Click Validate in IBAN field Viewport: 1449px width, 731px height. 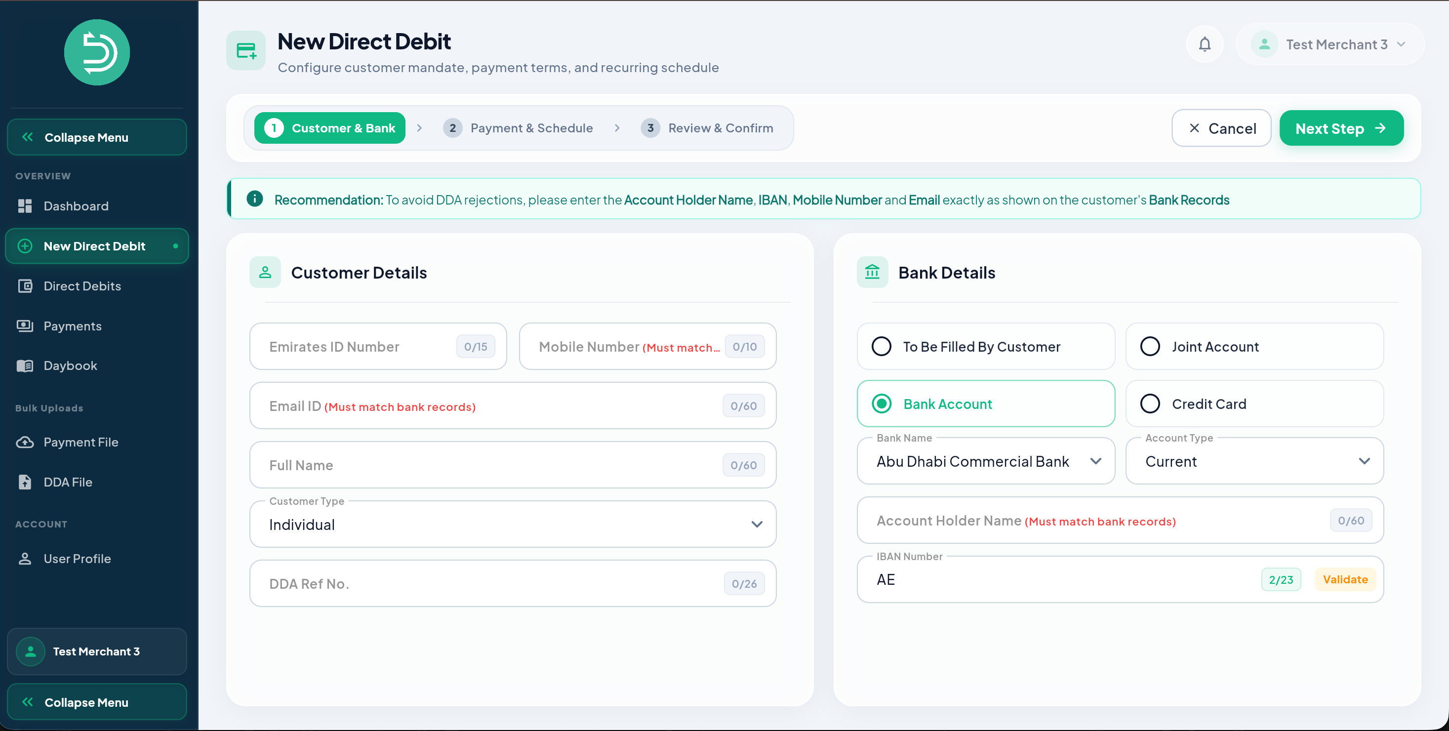1345,580
